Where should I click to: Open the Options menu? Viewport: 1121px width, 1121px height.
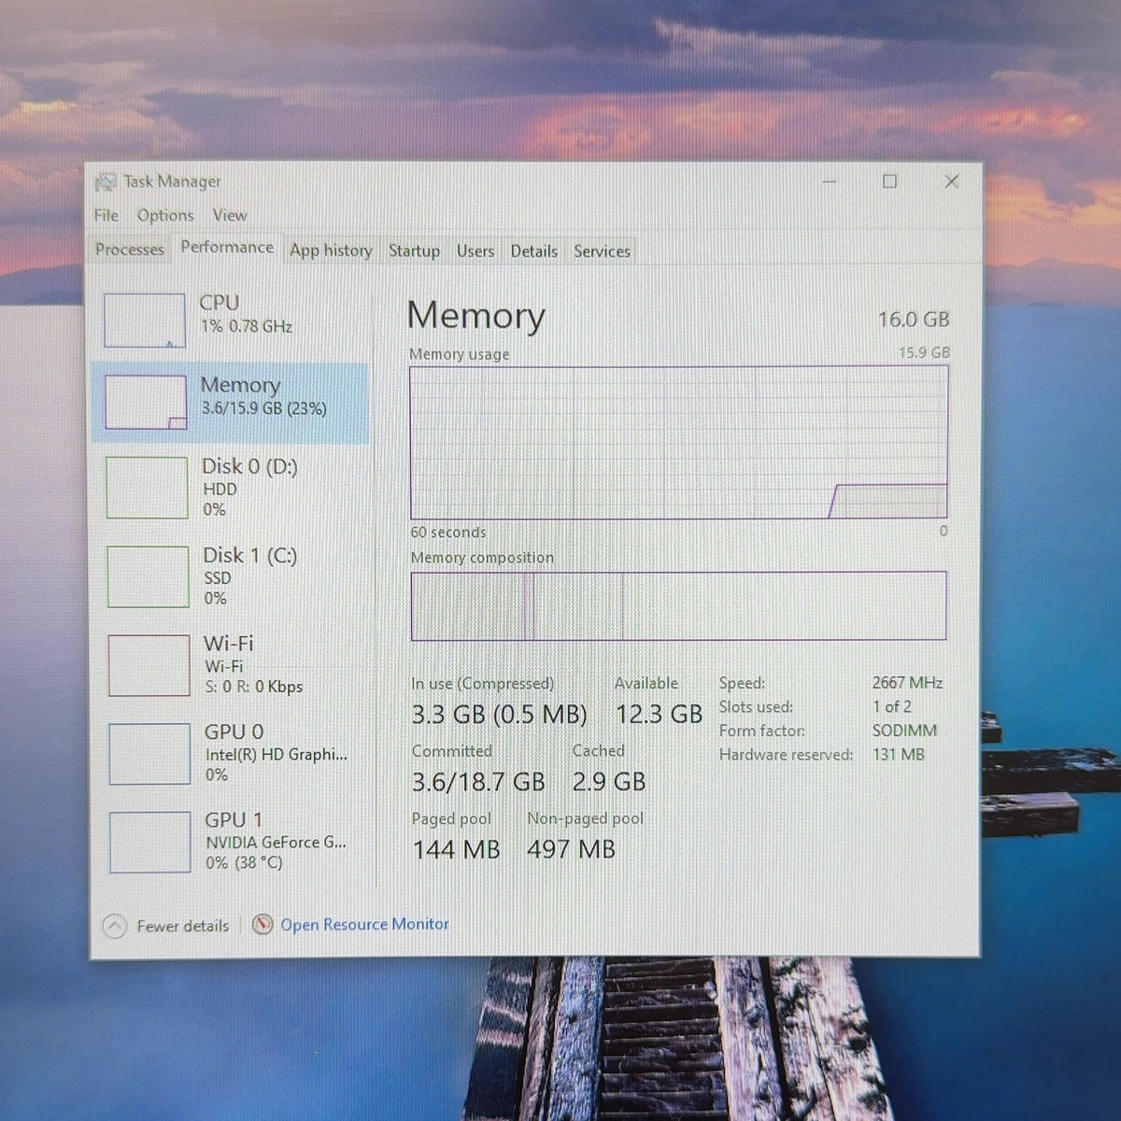point(165,216)
